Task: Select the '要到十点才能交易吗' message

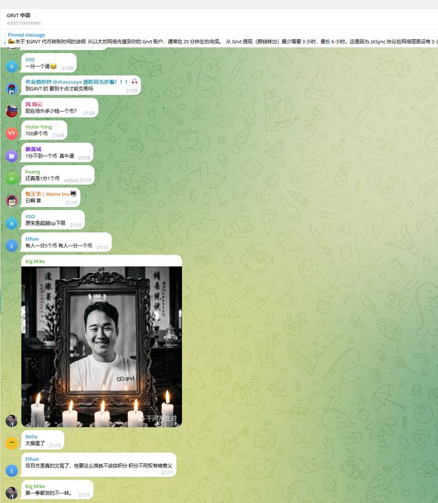Action: click(81, 85)
